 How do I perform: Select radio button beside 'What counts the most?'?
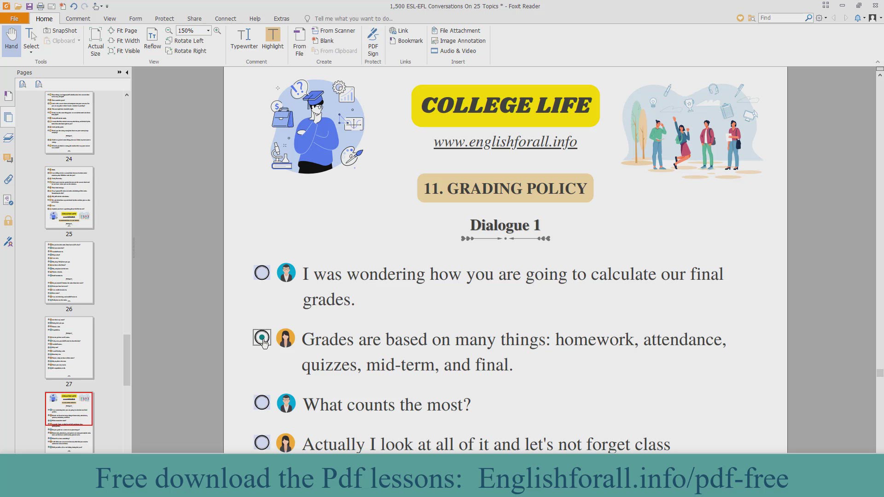[262, 403]
